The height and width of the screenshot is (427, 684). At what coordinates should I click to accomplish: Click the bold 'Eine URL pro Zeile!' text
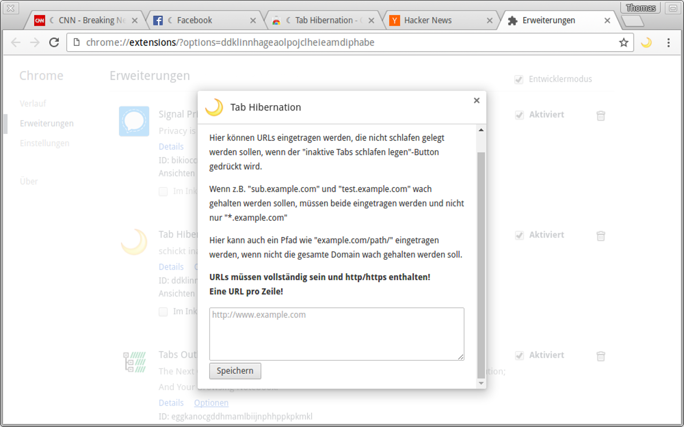point(246,291)
